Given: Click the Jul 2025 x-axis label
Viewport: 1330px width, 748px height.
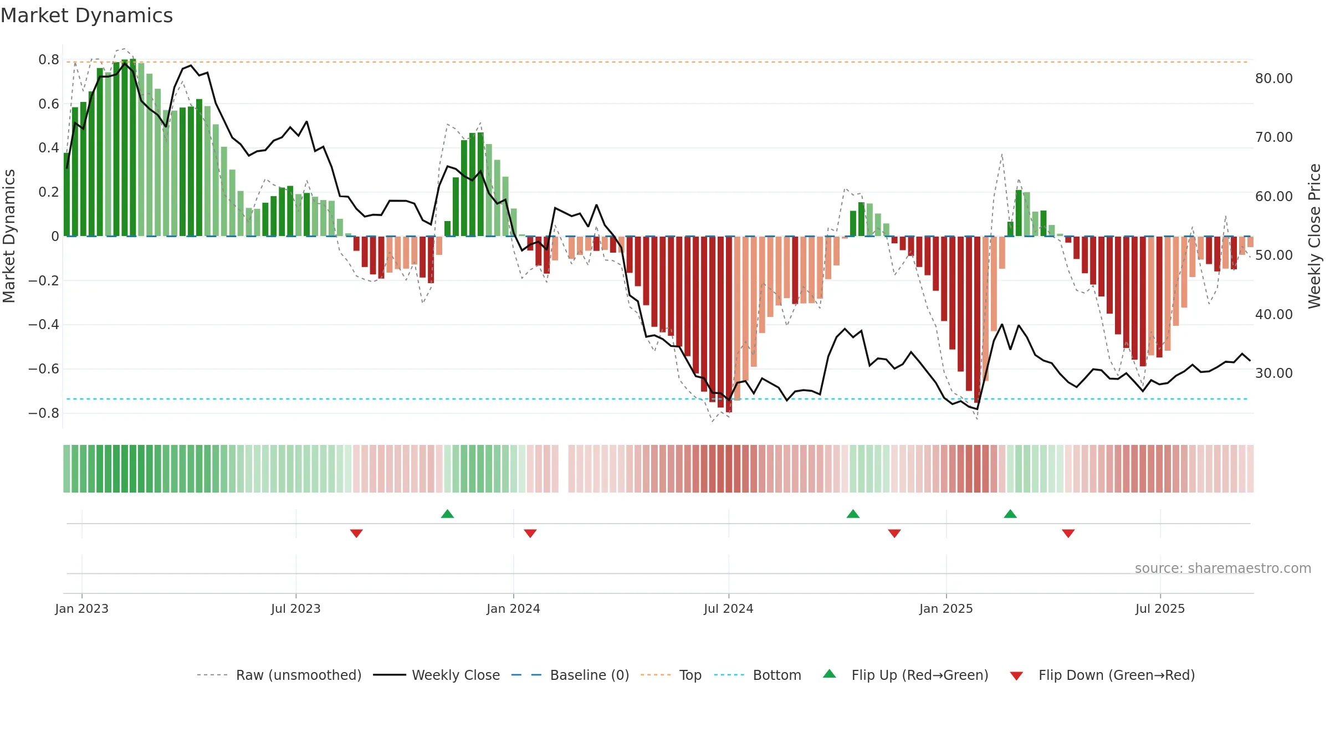Looking at the screenshot, I should point(1160,608).
